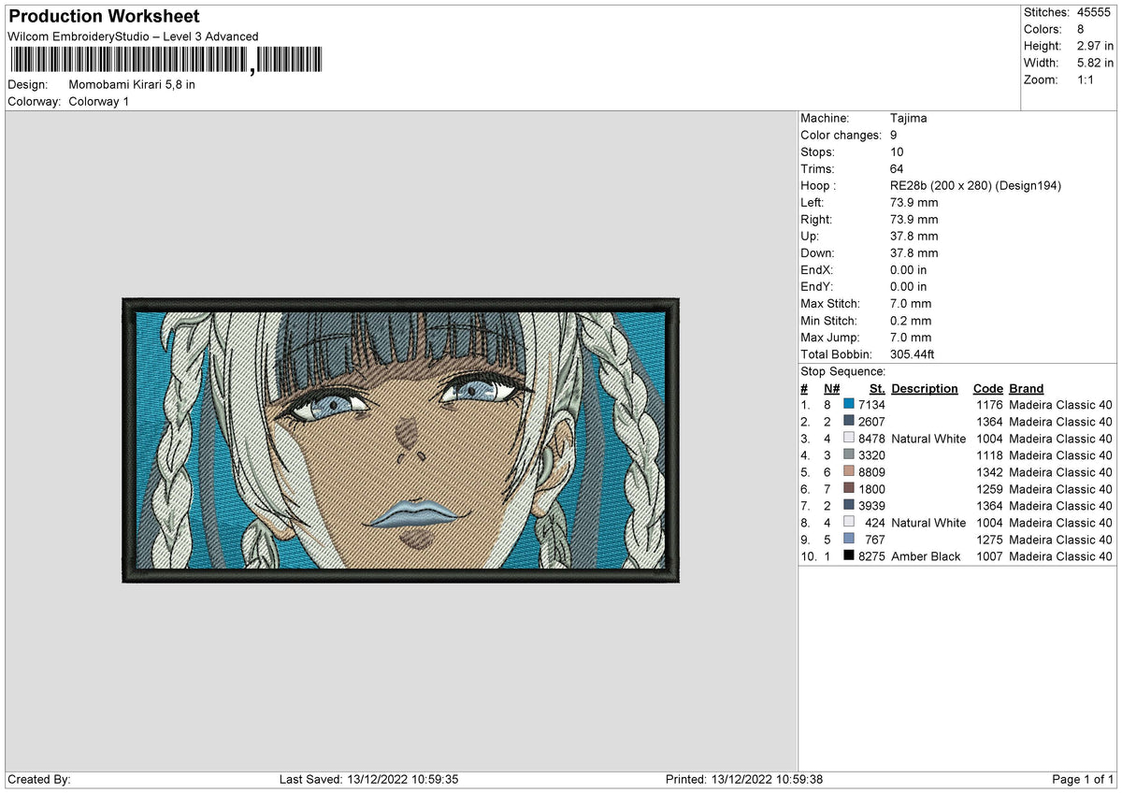Screen dimensions: 1122x793
Task: Select the Height value '2.97 in'
Action: (1096, 46)
